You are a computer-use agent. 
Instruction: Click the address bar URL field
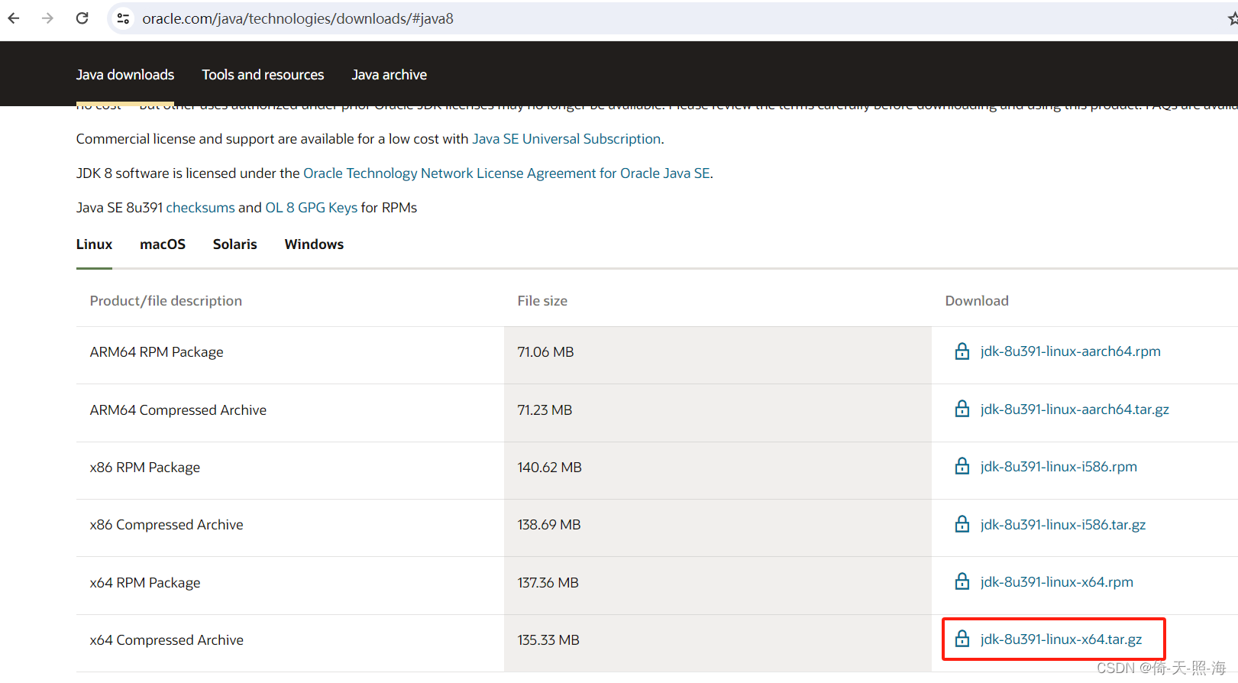672,18
